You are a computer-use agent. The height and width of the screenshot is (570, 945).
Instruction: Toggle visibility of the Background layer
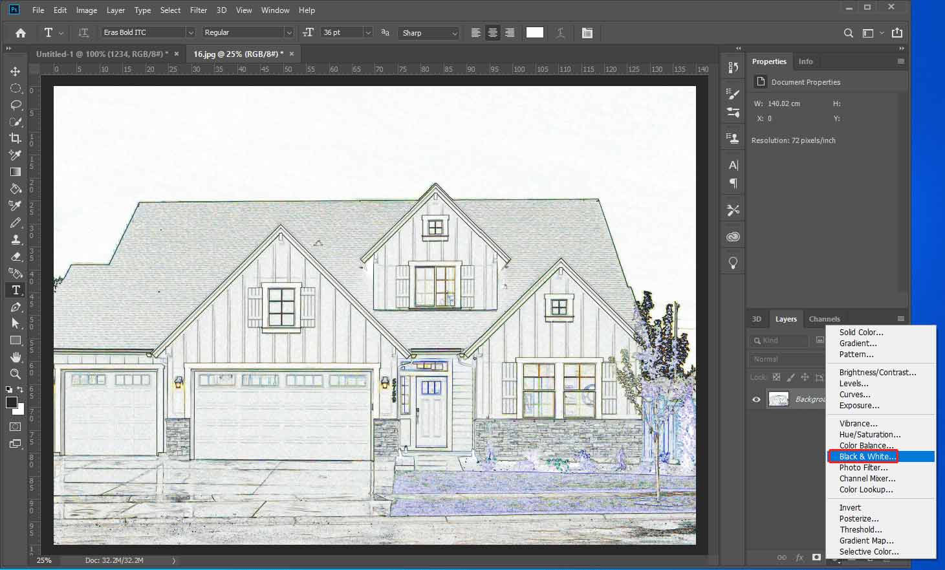coord(755,399)
